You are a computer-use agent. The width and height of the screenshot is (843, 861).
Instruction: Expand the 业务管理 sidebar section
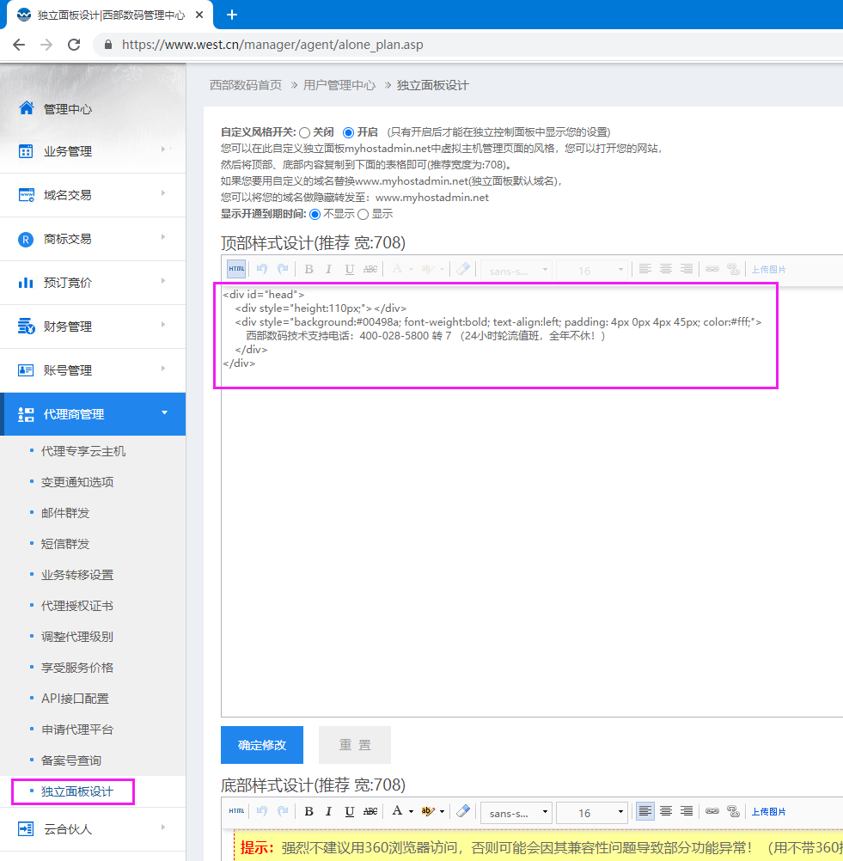(93, 151)
